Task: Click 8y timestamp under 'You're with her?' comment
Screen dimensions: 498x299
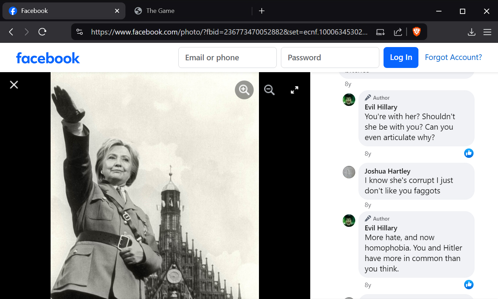Action: point(368,154)
